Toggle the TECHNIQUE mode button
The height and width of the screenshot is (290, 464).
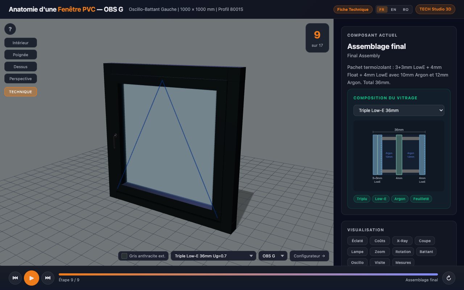(x=21, y=92)
